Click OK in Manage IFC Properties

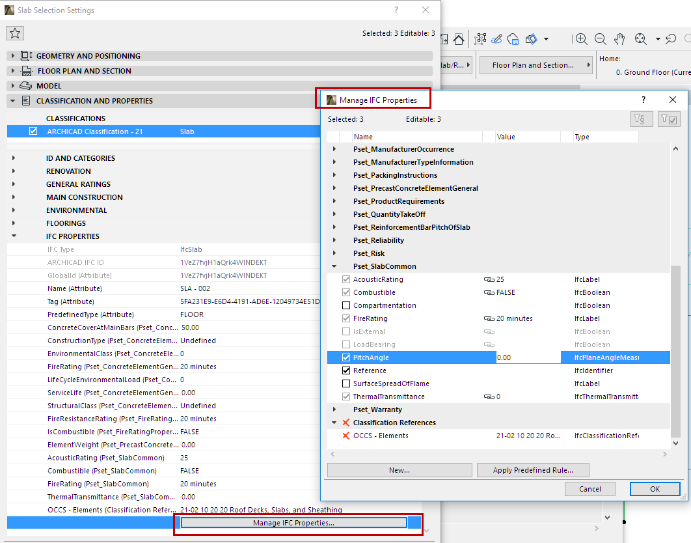coord(655,489)
